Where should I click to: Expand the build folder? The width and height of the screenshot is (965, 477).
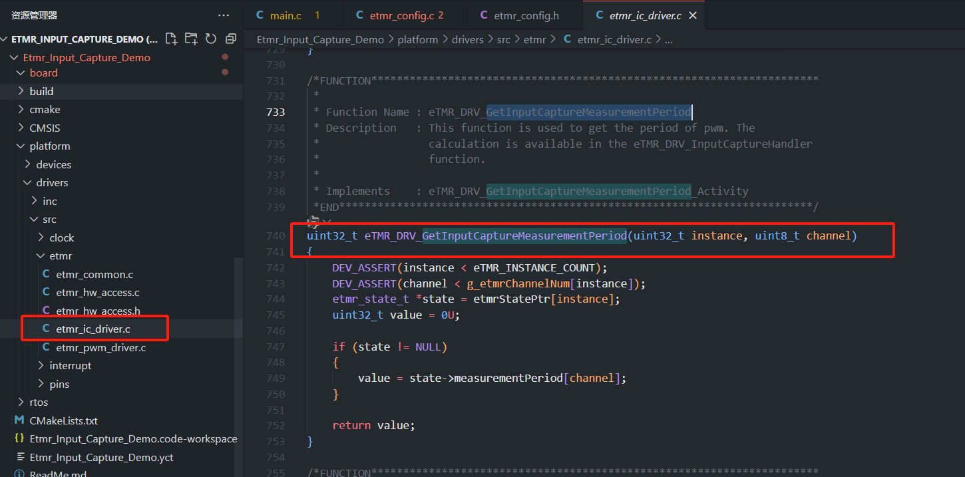tap(21, 91)
